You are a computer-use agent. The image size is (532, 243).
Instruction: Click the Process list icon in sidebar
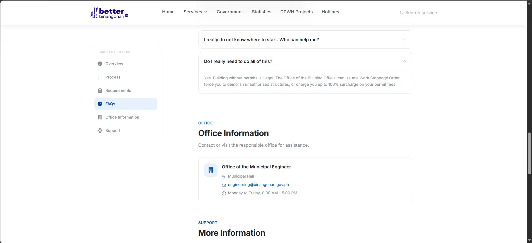(100, 77)
